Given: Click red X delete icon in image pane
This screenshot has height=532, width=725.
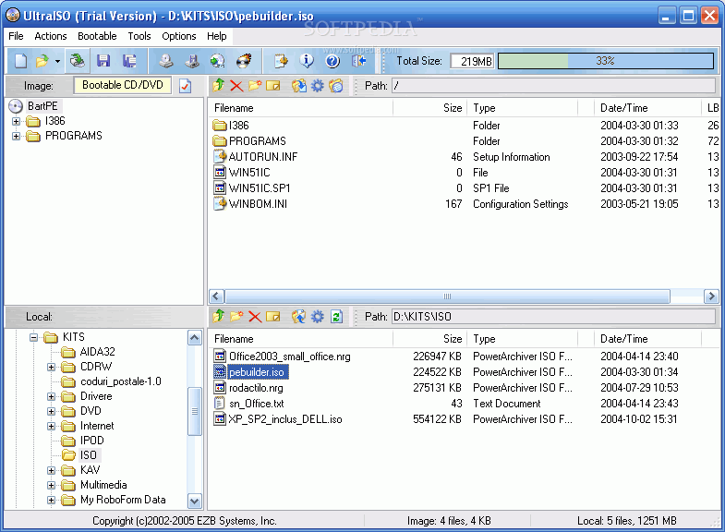Looking at the screenshot, I should [236, 86].
